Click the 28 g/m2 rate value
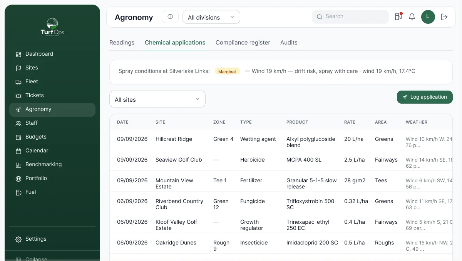Image resolution: width=462 pixels, height=261 pixels. [x=355, y=181]
